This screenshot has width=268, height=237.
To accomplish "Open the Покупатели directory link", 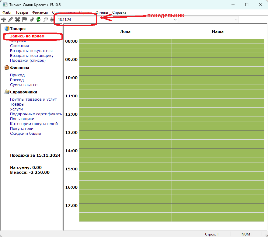I will pos(22,129).
